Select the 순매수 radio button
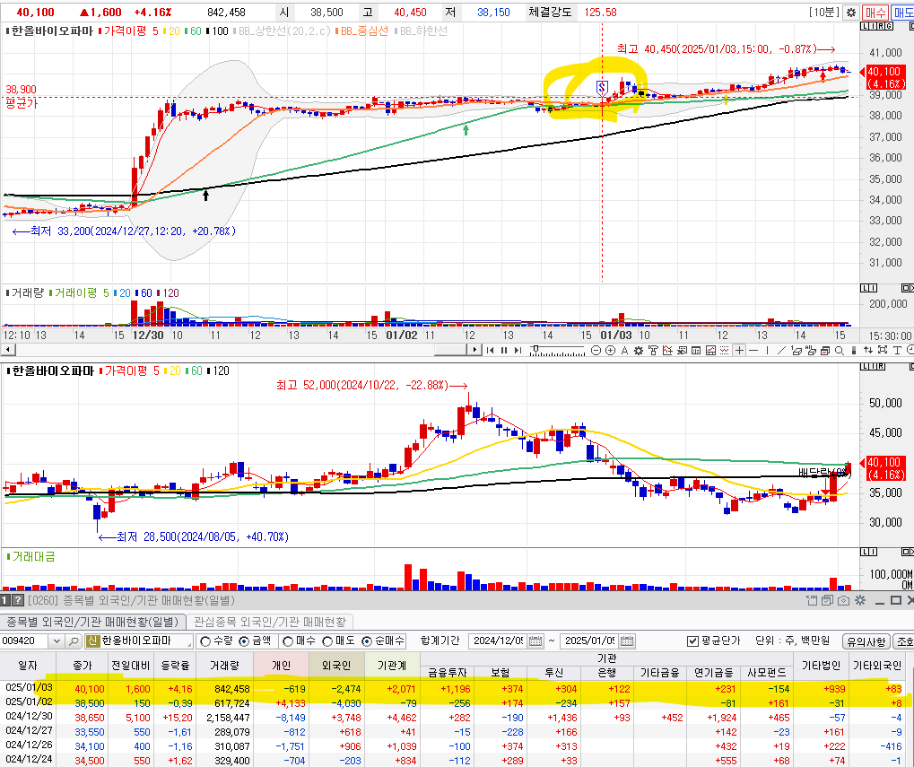Viewport: 914px width, 767px height. (x=367, y=641)
